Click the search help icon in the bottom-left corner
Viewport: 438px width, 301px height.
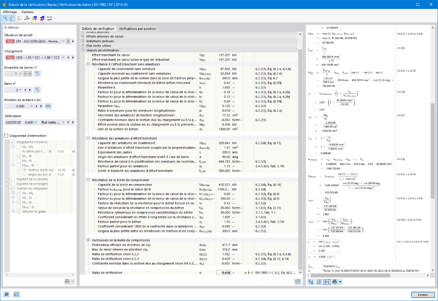click(x=6, y=294)
